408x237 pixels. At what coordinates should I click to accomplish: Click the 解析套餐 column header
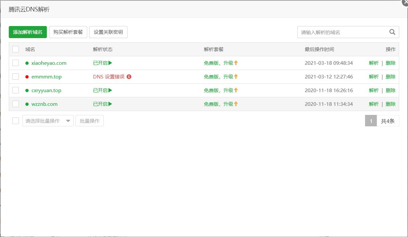click(x=214, y=49)
